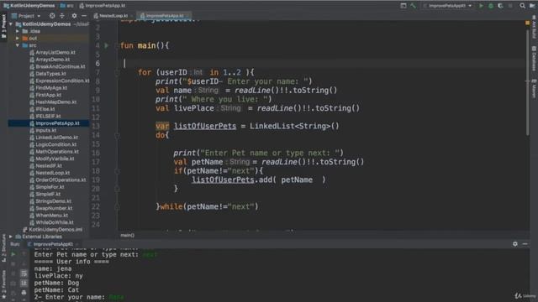This screenshot has height=302, width=538.
Task: Expand the out folder
Action: click(18, 39)
